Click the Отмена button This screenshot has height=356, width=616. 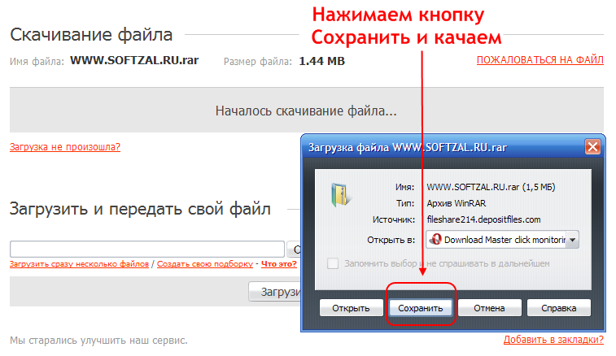pyautogui.click(x=490, y=308)
